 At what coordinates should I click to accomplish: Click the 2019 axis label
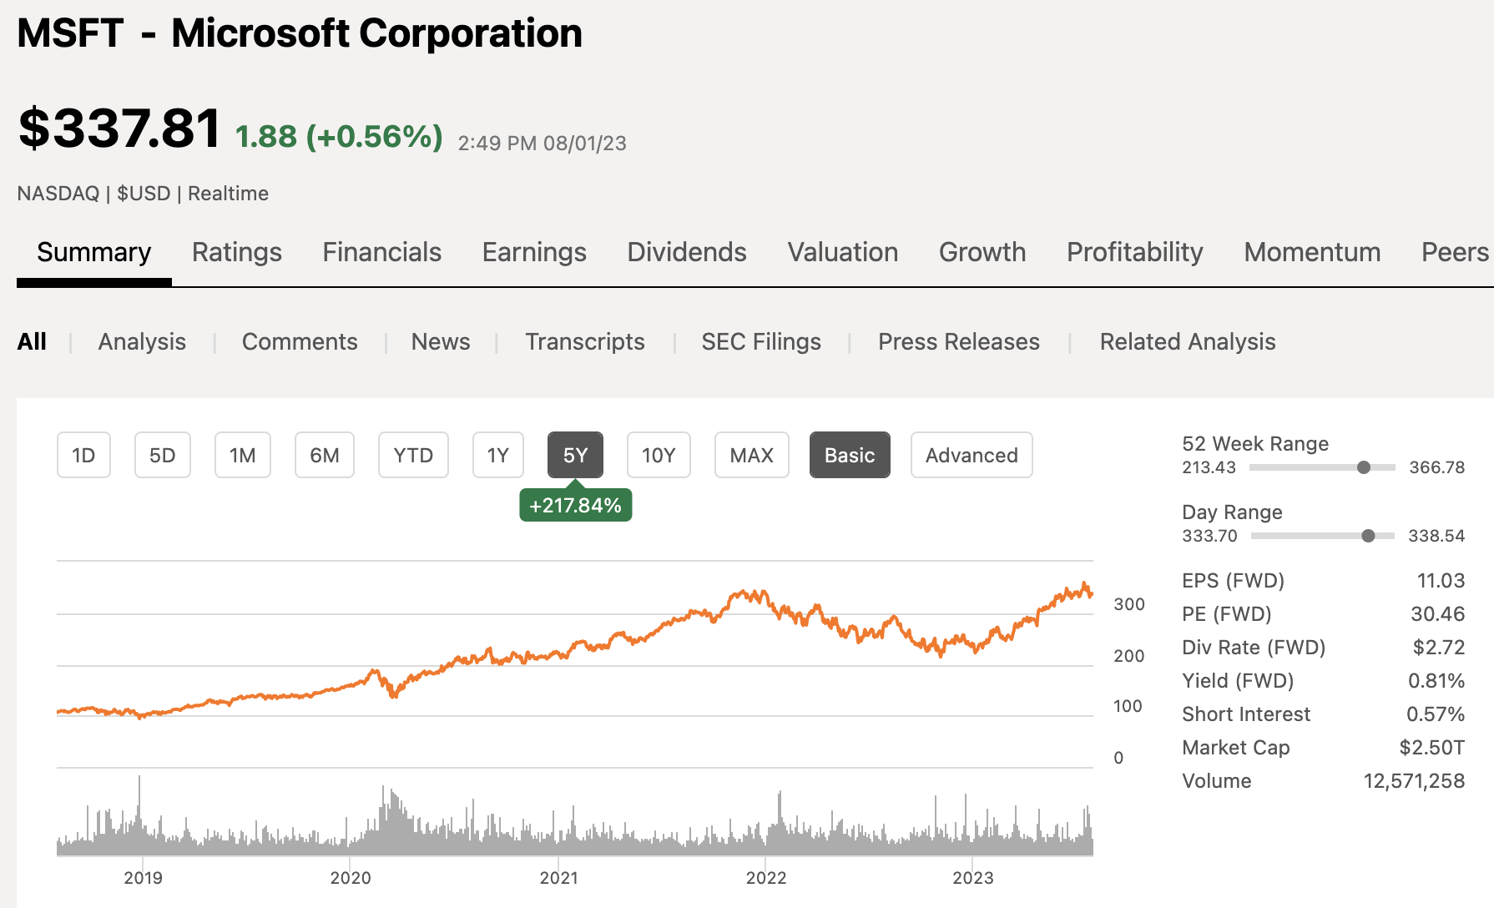point(143,878)
